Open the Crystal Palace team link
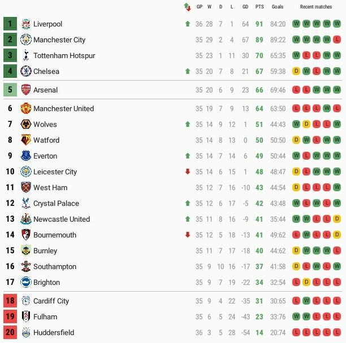 click(x=56, y=203)
